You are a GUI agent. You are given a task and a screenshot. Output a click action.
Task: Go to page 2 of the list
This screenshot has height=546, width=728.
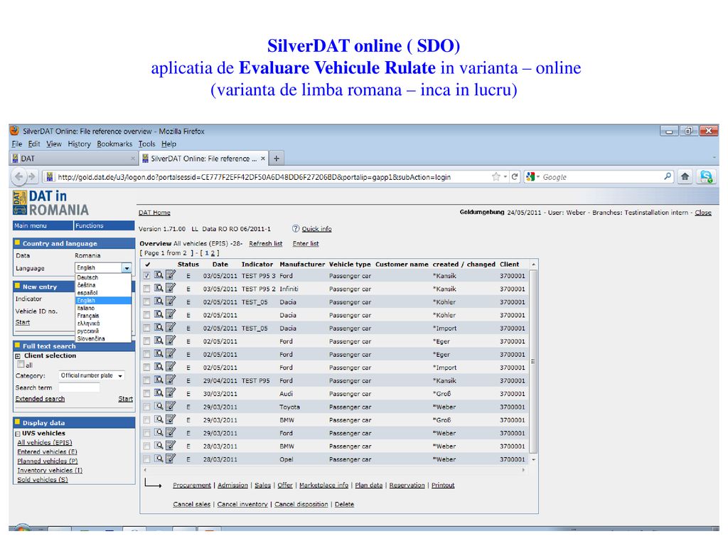(x=213, y=253)
